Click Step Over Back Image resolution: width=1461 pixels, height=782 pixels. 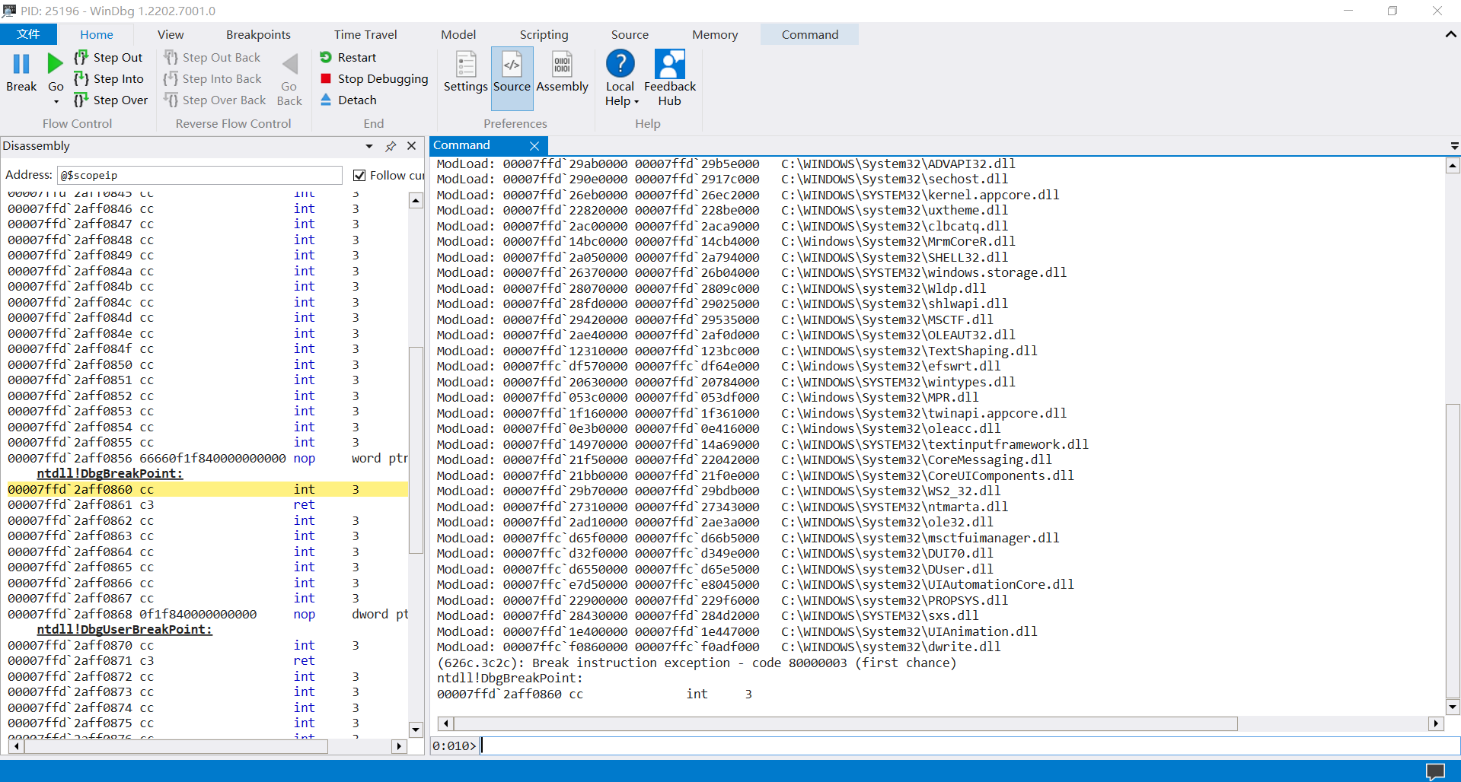(215, 100)
